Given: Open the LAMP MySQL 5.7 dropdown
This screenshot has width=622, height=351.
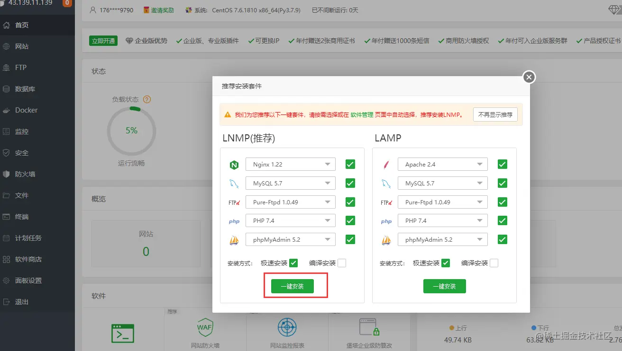Looking at the screenshot, I should coord(443,183).
